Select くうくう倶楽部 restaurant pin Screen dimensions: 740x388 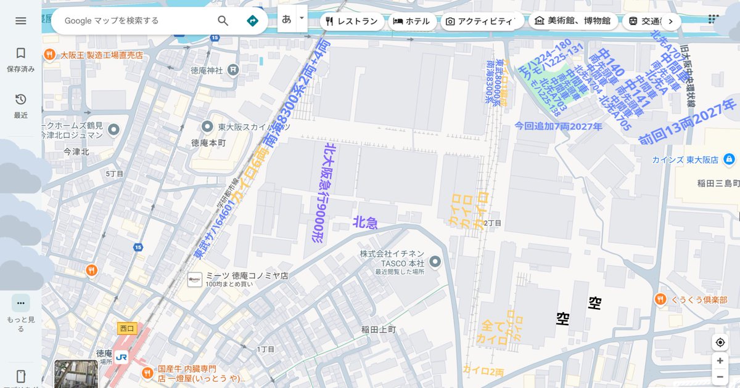pyautogui.click(x=660, y=299)
